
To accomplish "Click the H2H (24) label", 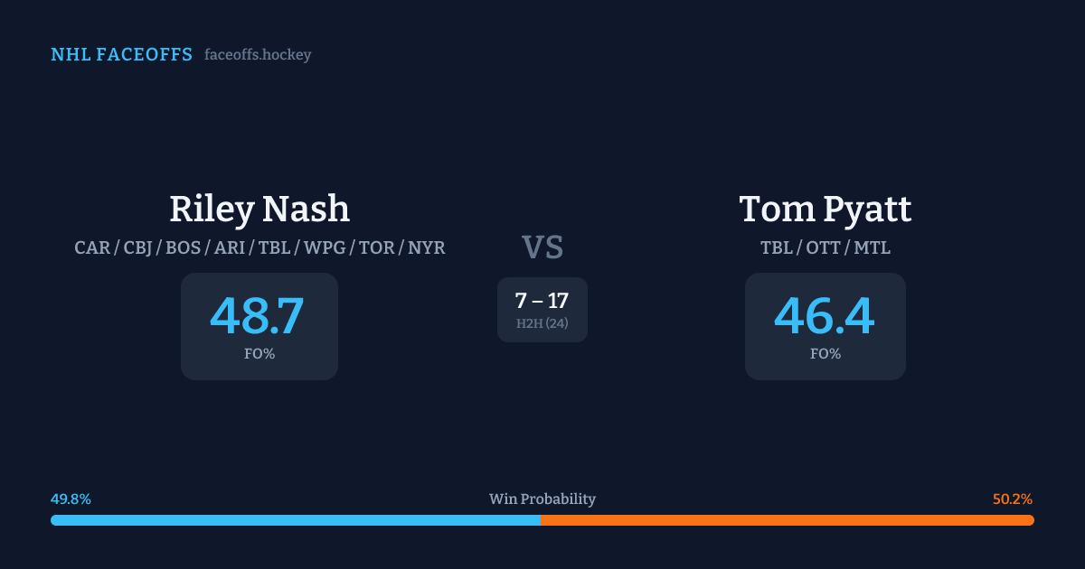I will click(542, 323).
